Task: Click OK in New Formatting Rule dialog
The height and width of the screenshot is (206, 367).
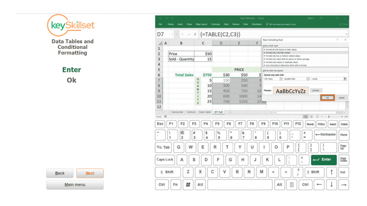Action: pos(327,98)
